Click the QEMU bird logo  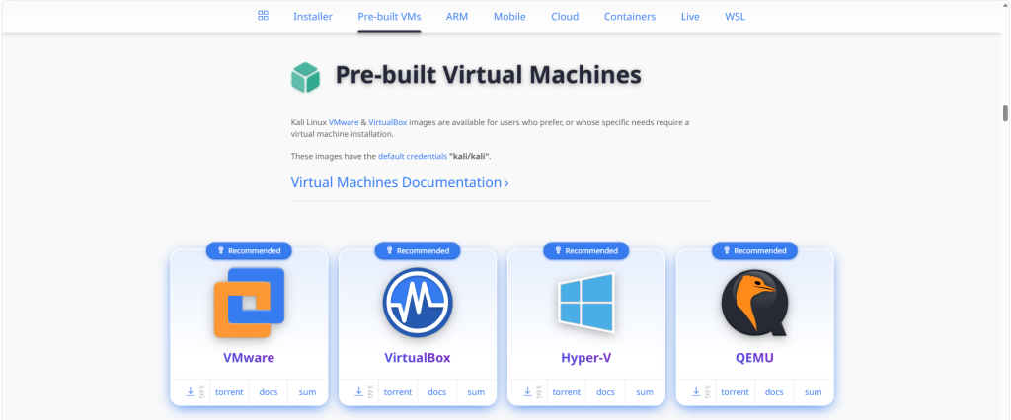(x=755, y=303)
